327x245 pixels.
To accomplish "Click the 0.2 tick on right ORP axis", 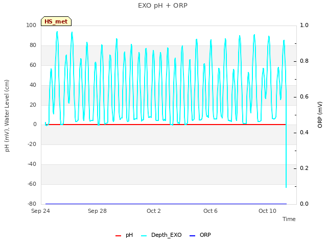I will coord(304,168).
